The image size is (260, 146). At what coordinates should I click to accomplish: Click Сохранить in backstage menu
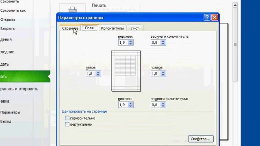(9, 2)
